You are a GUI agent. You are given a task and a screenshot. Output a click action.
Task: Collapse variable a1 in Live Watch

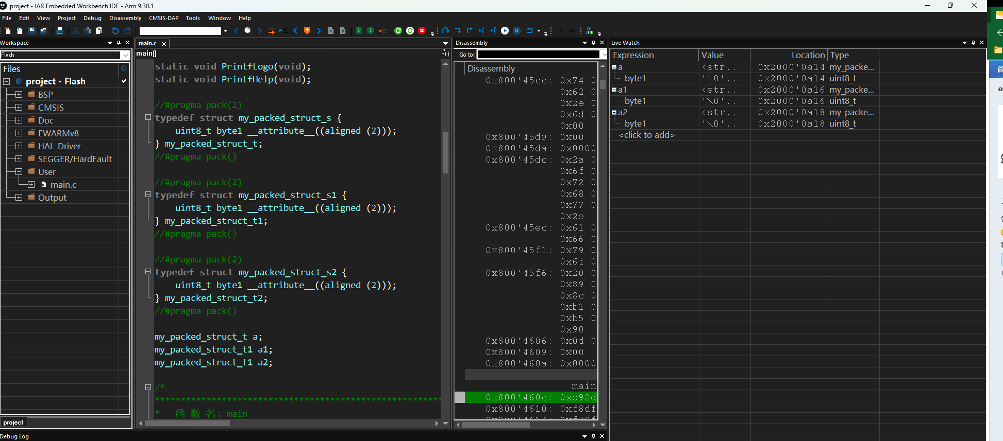(x=614, y=90)
